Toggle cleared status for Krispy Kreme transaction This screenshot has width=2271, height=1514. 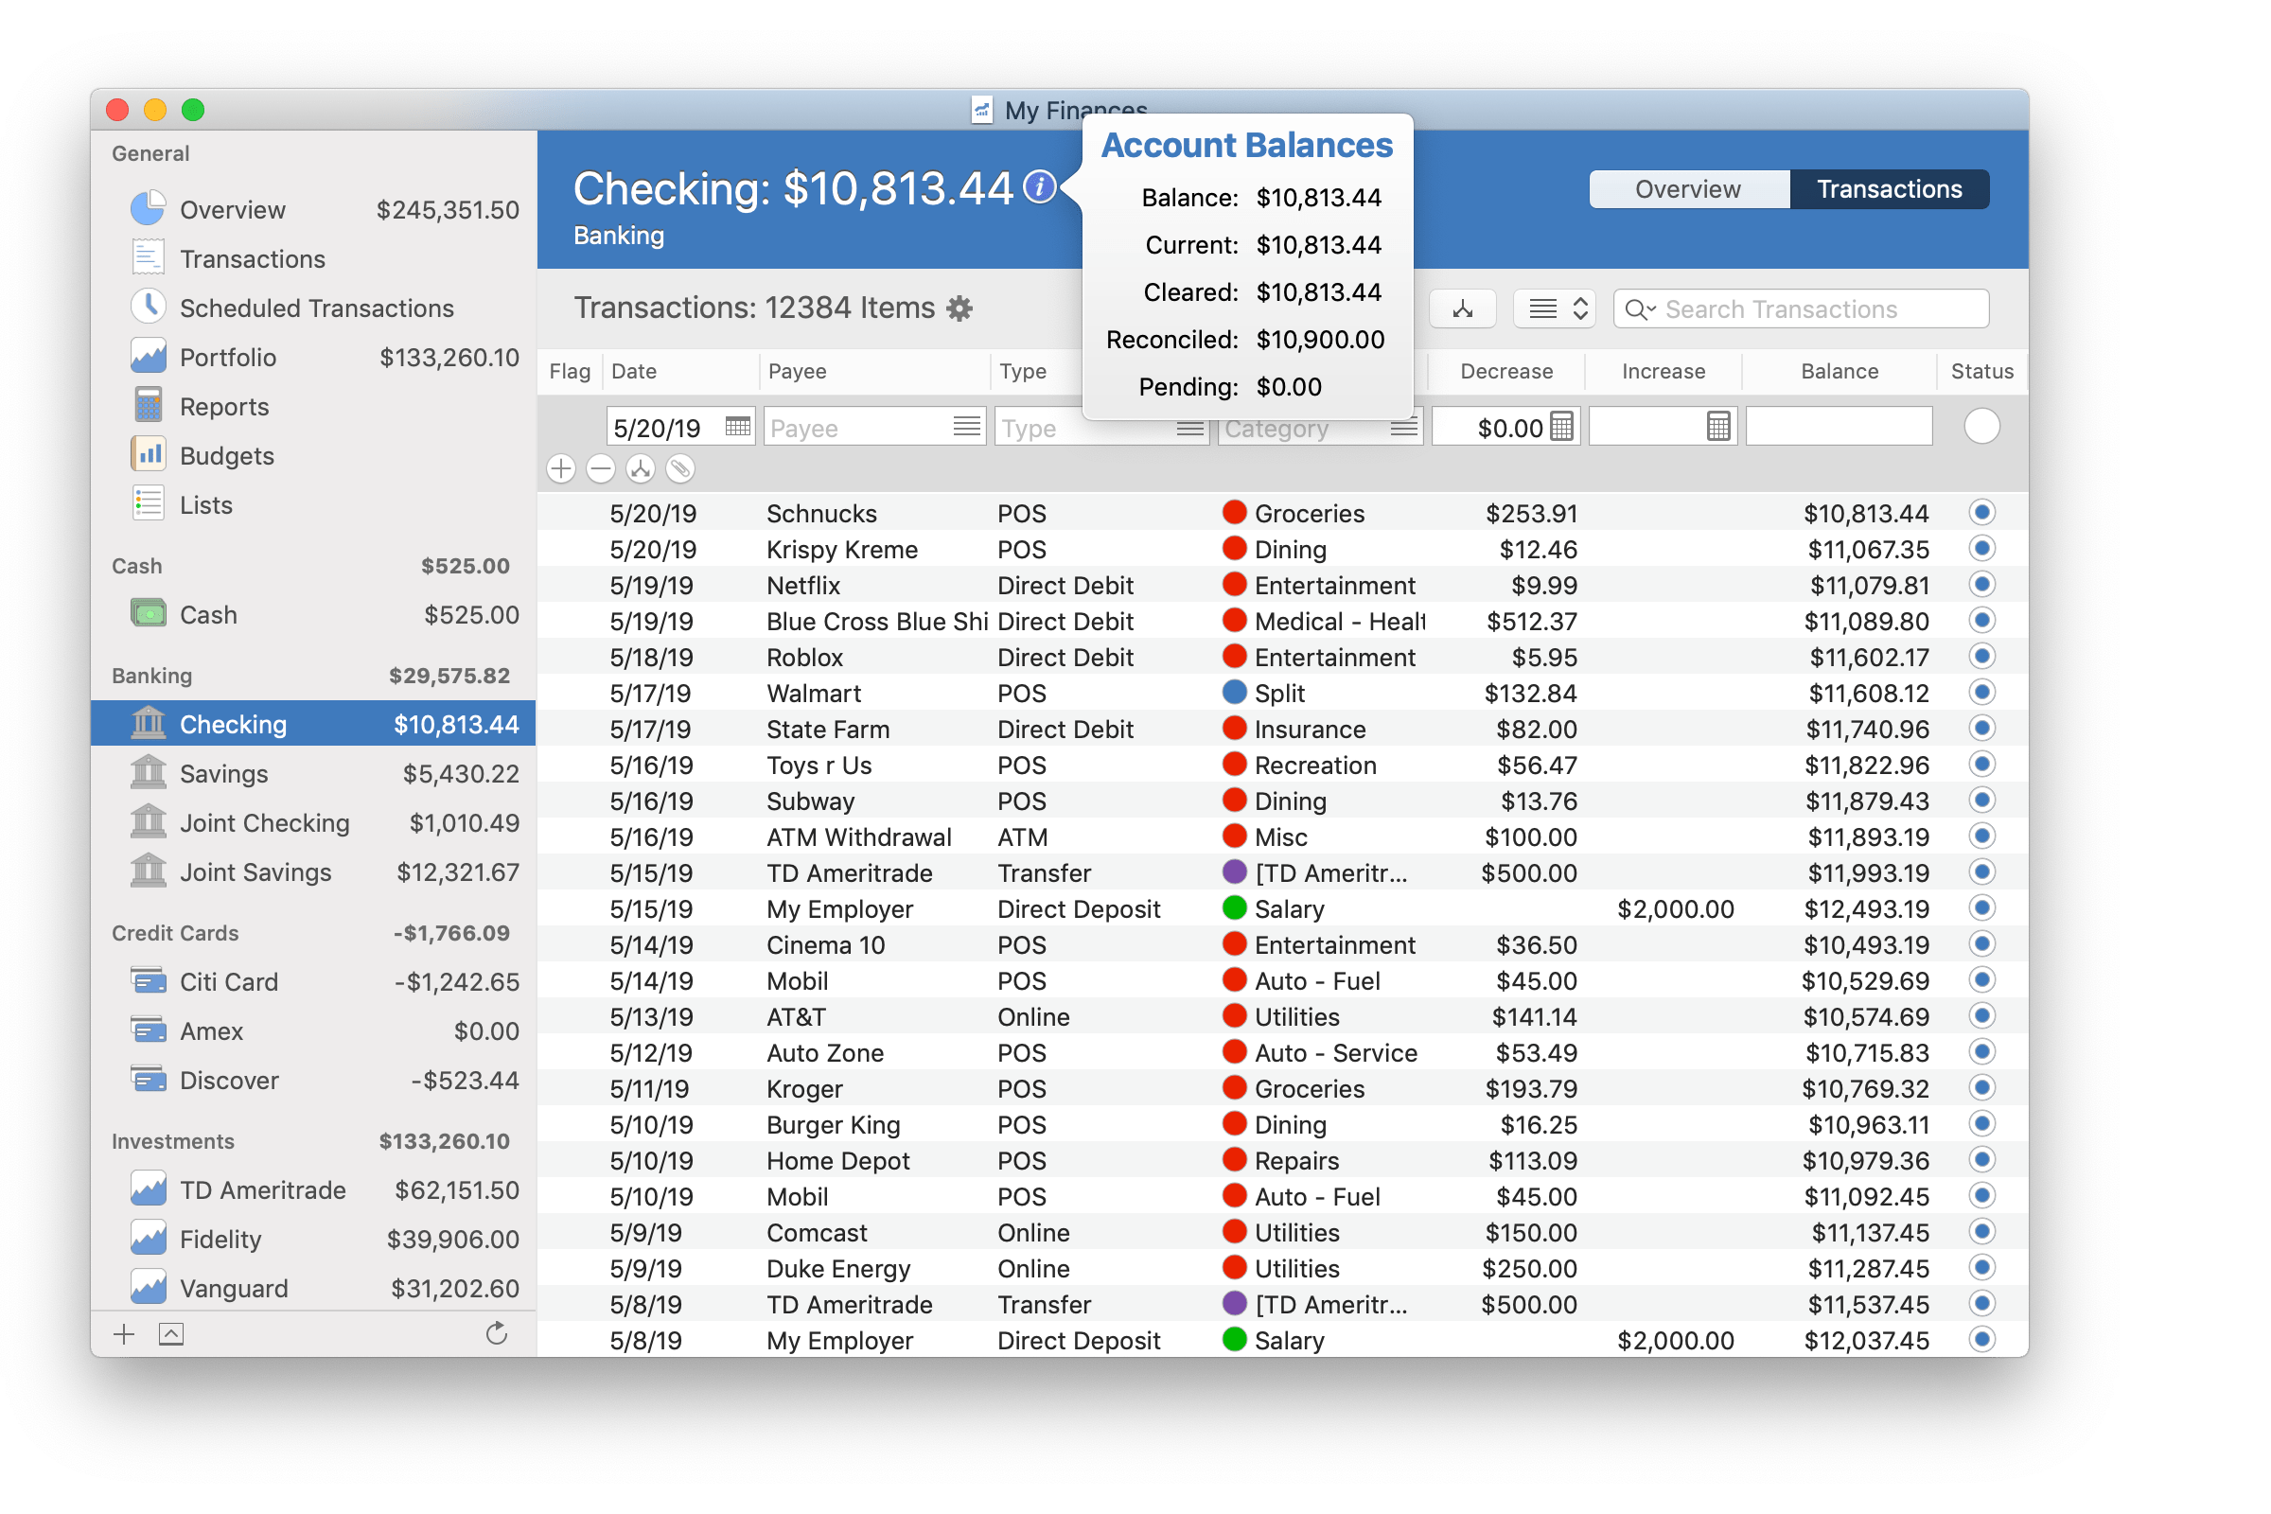pos(1981,549)
